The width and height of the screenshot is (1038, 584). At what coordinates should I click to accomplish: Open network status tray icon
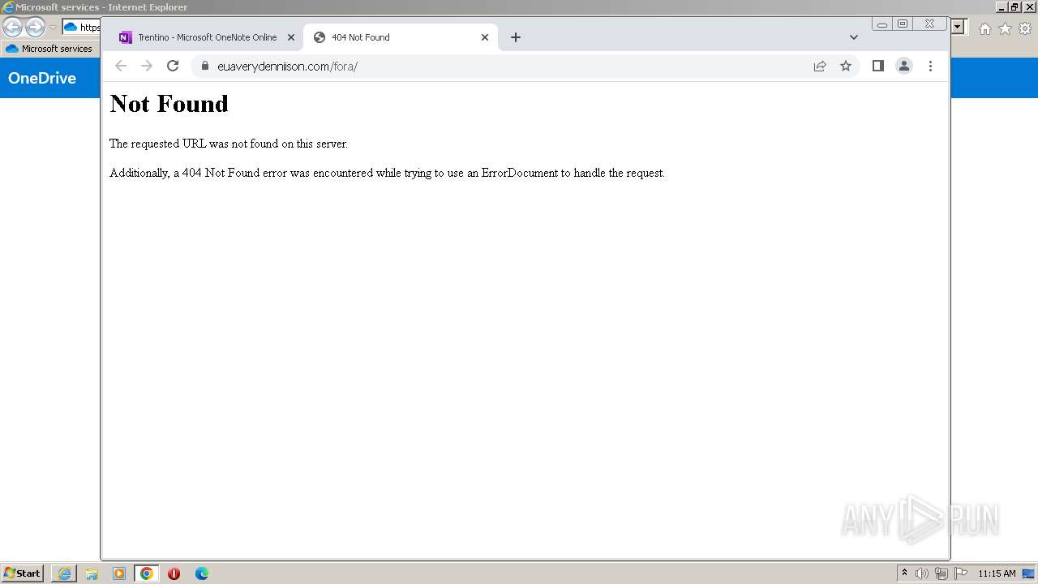tap(941, 573)
